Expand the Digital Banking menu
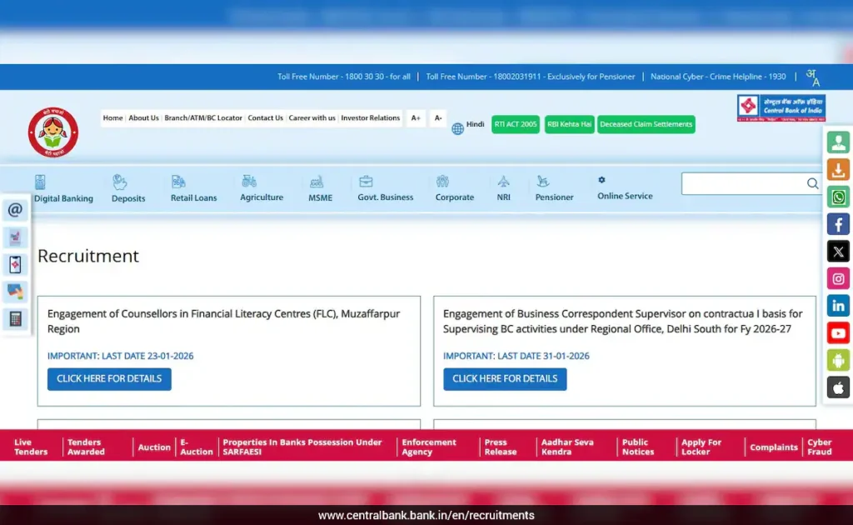 tap(63, 189)
